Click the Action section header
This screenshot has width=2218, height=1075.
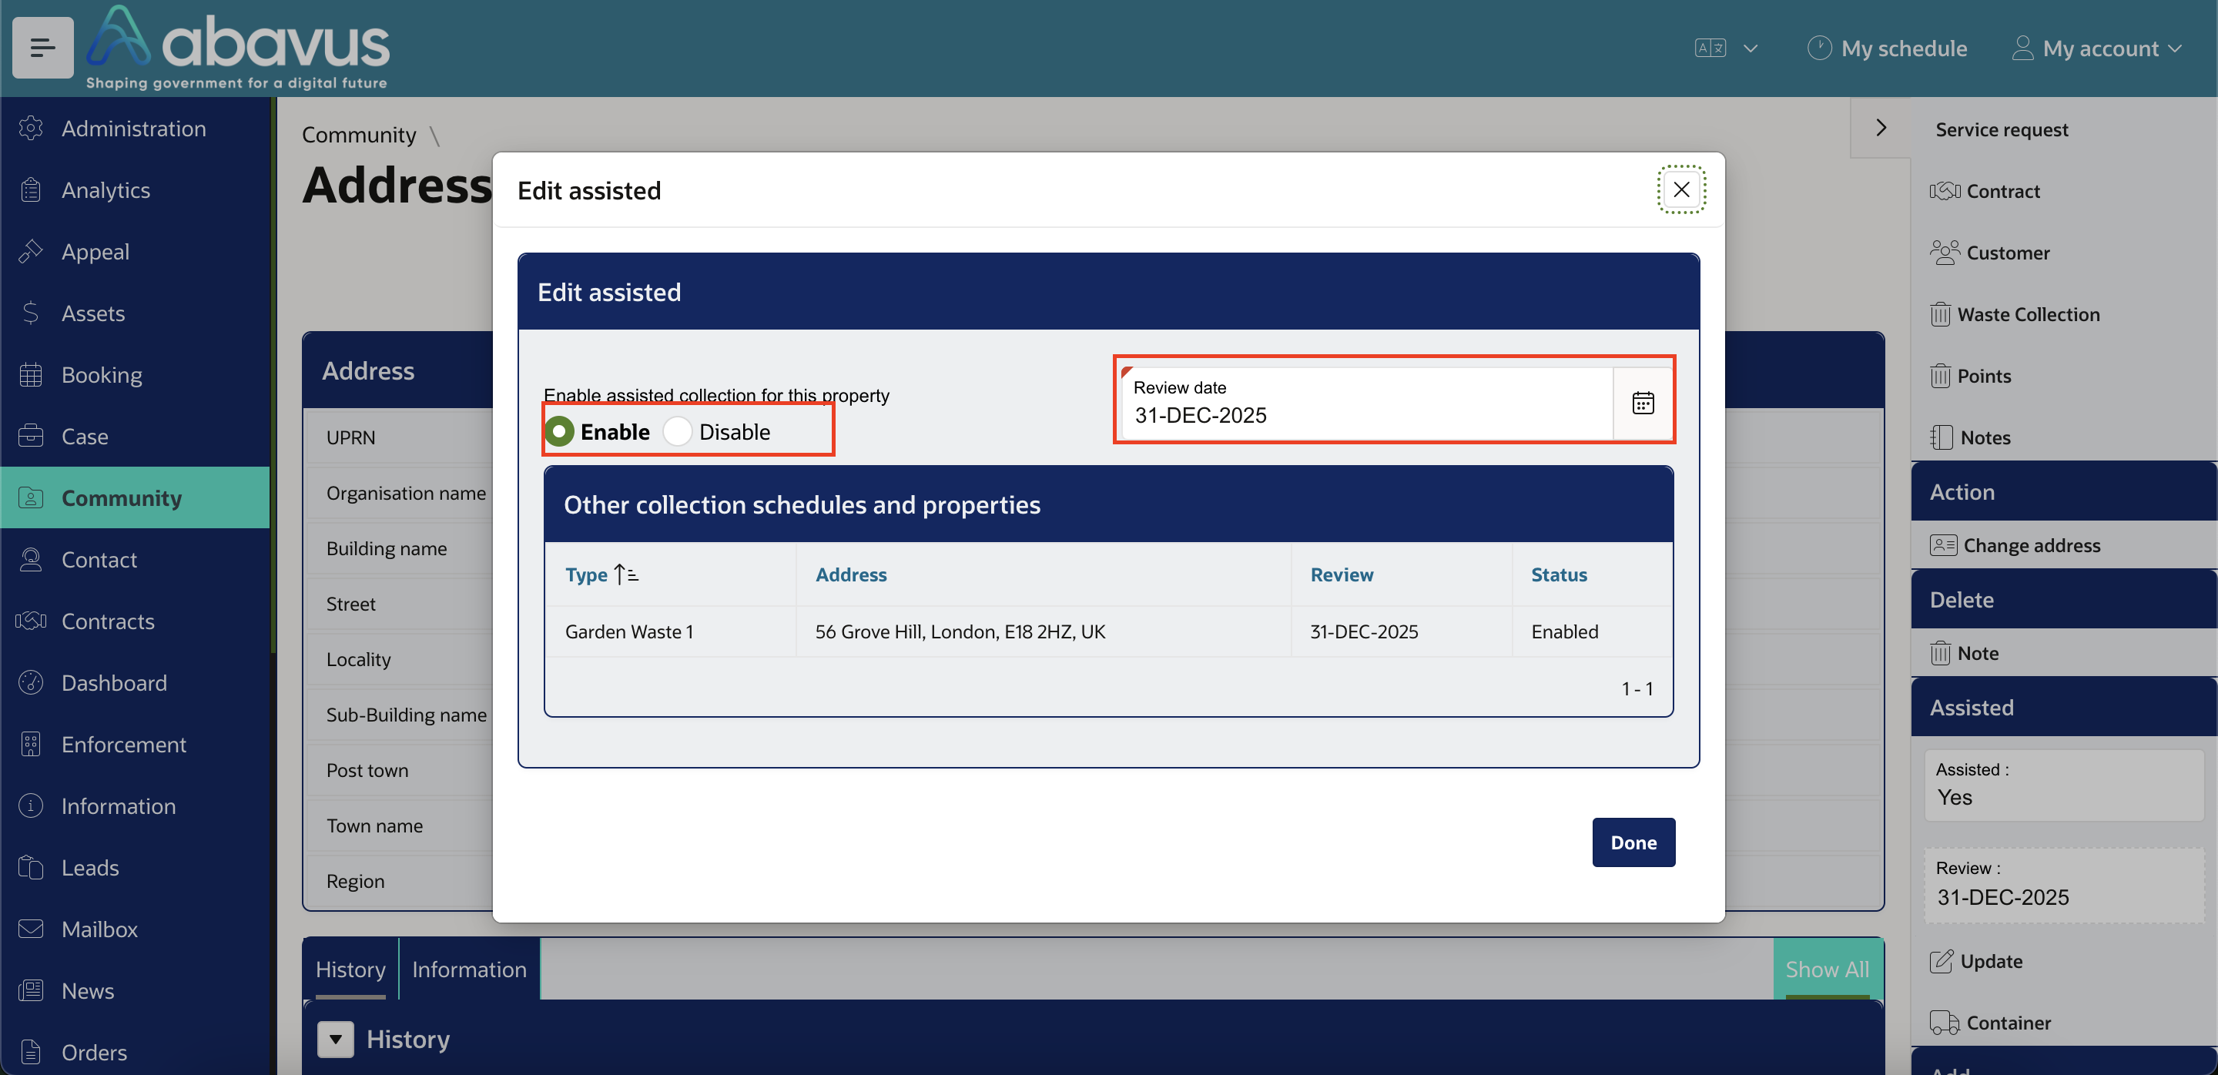click(x=2063, y=491)
